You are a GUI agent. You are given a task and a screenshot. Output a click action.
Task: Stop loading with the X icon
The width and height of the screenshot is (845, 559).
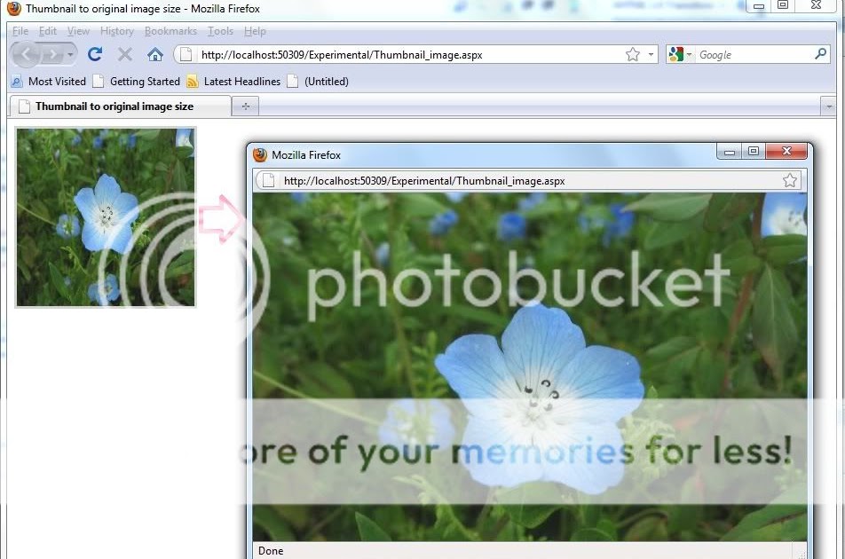click(125, 54)
